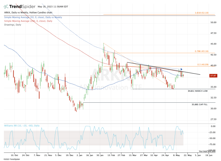Viewport: 221px width, 161px height.
Task: Click the -75.00 Williams %R axis label
Action: [212, 144]
